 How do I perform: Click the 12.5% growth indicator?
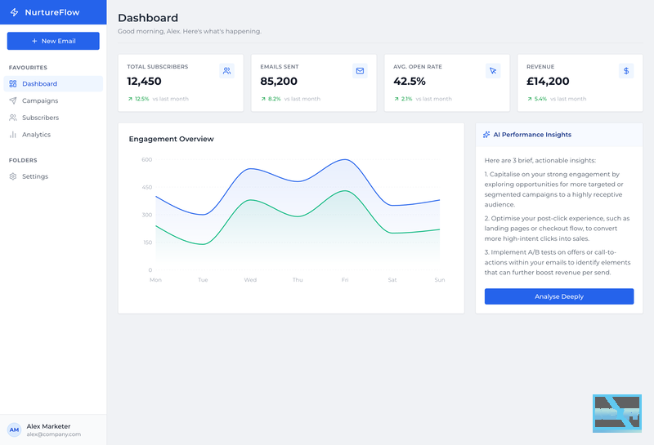coord(138,99)
